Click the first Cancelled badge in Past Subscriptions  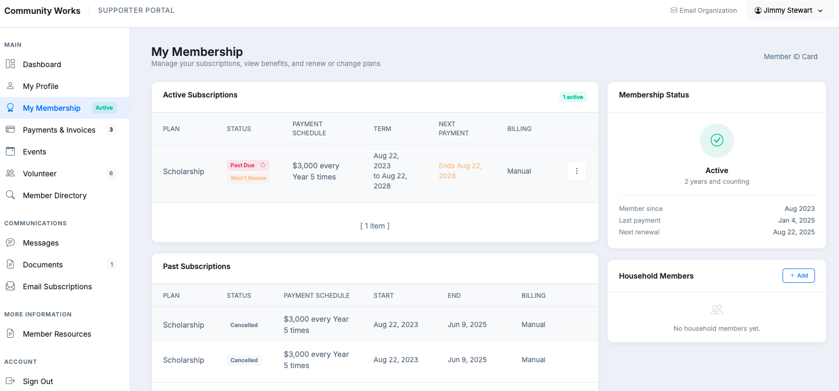[x=244, y=325]
